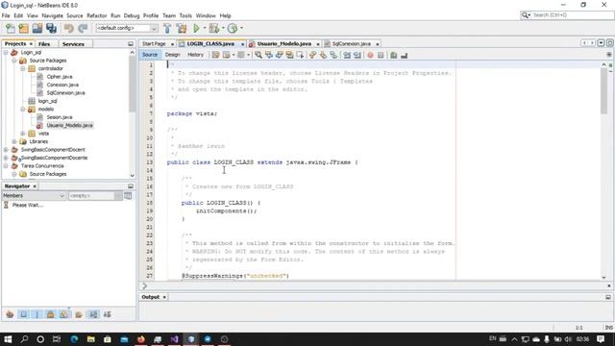The height and width of the screenshot is (346, 615).
Task: Collapse the modelo package node
Action: (23, 109)
